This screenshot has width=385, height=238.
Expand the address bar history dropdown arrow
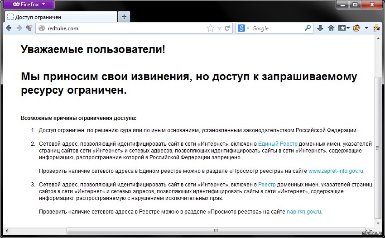(219, 28)
